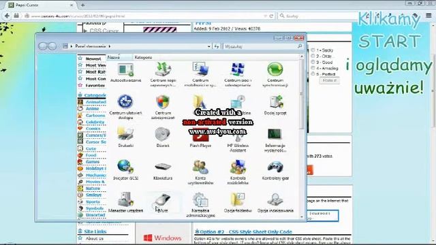Open Menedżer urządzeń icon

[125, 203]
